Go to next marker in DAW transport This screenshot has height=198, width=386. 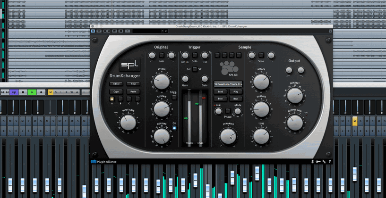[7, 92]
